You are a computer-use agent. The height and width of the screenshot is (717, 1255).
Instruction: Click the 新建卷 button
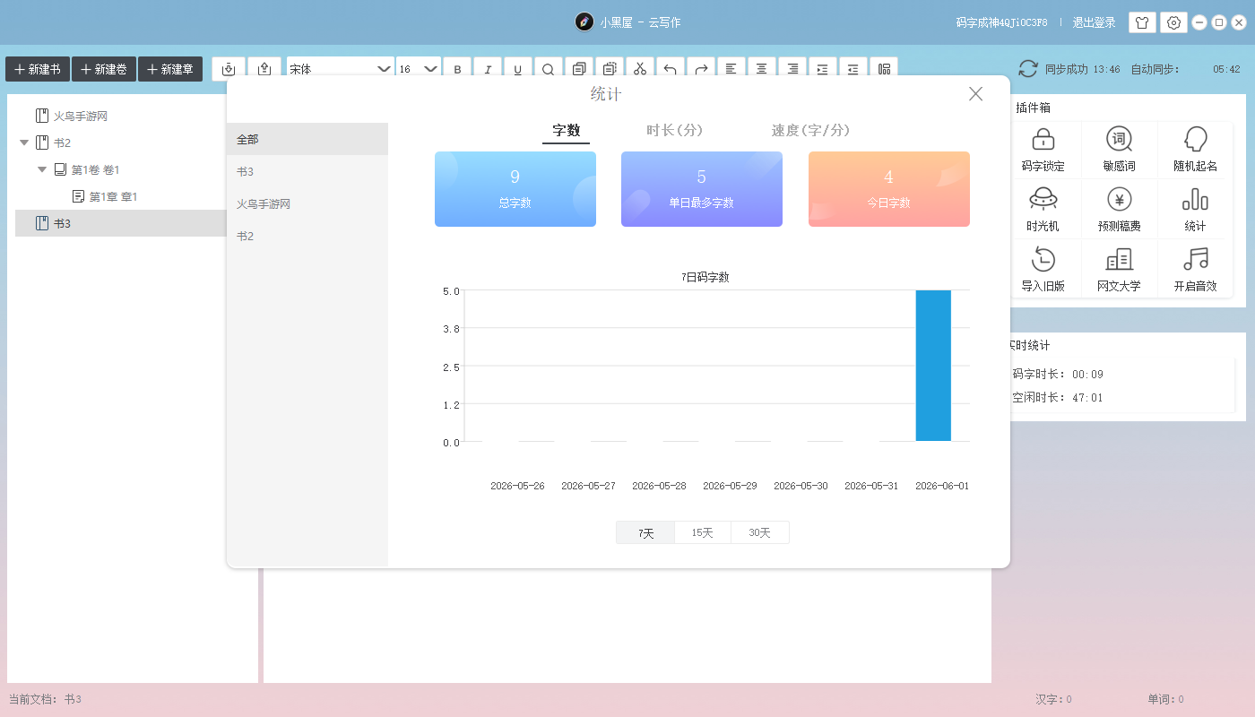tap(104, 69)
